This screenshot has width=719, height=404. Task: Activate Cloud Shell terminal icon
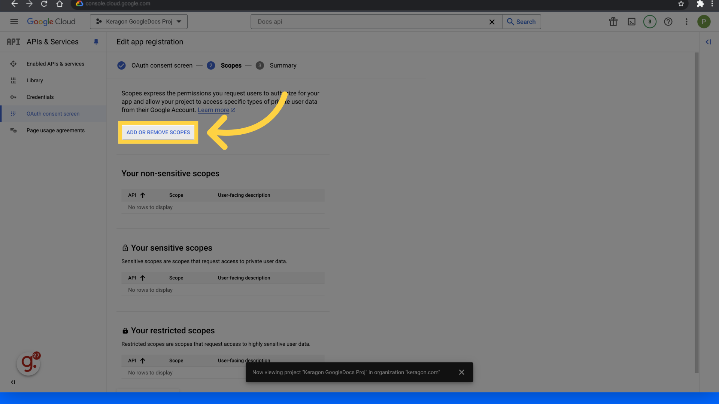pos(631,22)
